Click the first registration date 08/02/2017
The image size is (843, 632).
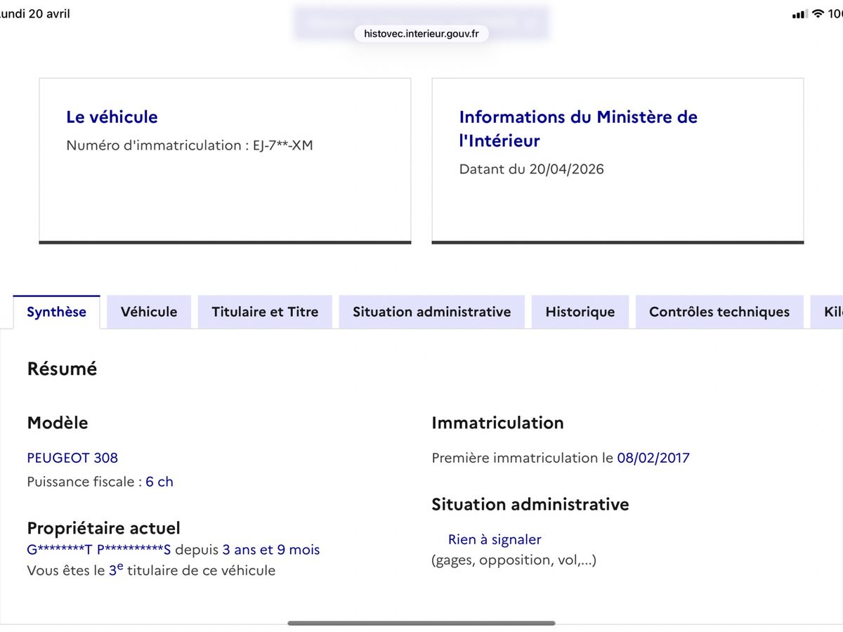click(653, 458)
